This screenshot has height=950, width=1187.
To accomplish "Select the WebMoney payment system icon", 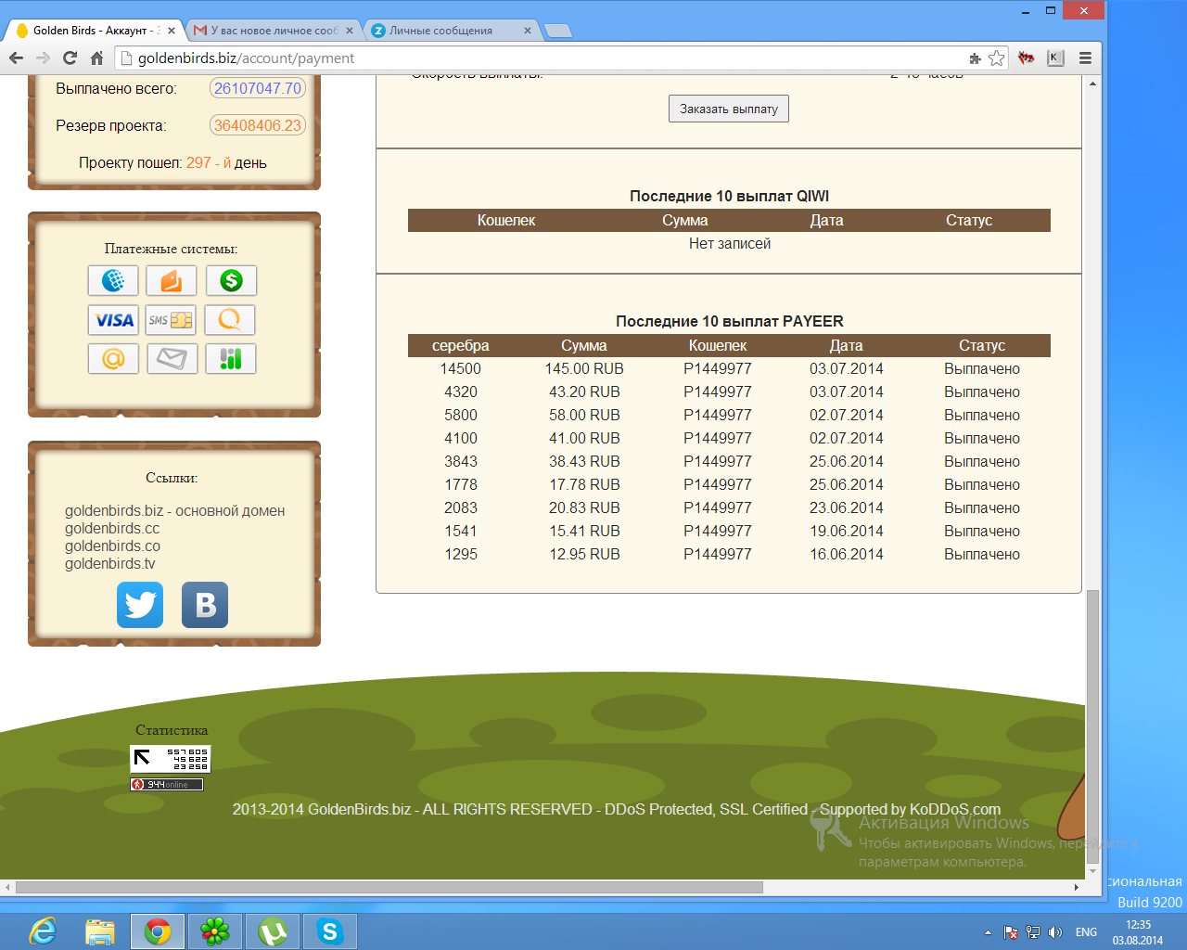I will click(113, 280).
